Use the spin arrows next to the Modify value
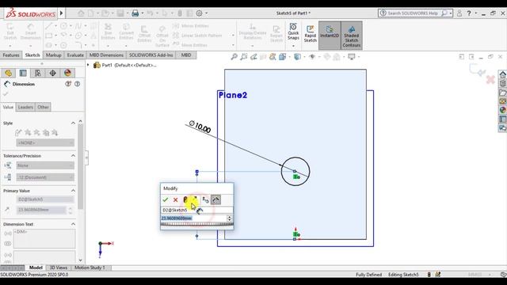Screen dimensions: 507x285 [230, 218]
